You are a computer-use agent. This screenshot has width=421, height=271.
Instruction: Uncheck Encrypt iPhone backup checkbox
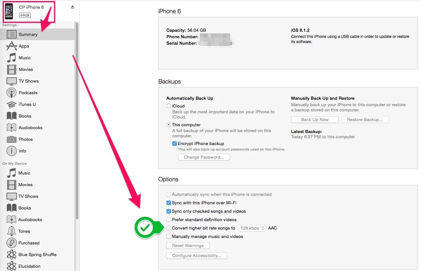click(x=175, y=143)
